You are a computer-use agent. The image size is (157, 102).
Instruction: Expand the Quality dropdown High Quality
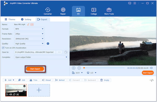pyautogui.click(x=29, y=43)
